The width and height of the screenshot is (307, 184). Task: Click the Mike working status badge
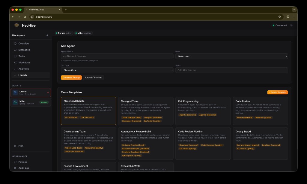pyautogui.click(x=44, y=102)
